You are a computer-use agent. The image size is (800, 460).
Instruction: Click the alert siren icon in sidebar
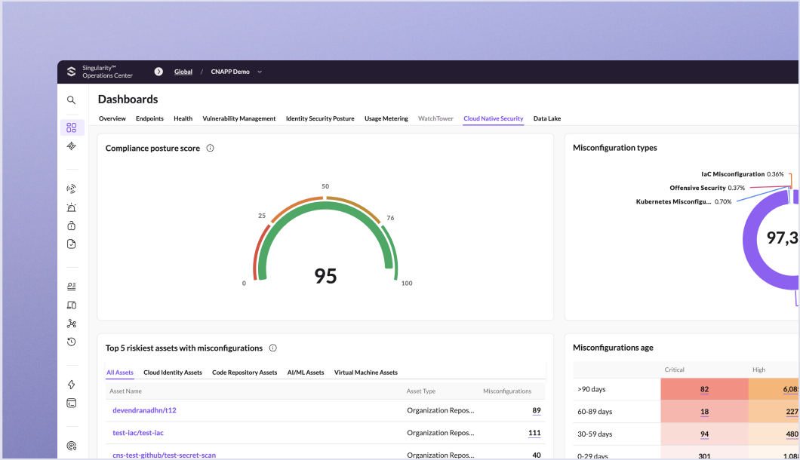click(71, 207)
